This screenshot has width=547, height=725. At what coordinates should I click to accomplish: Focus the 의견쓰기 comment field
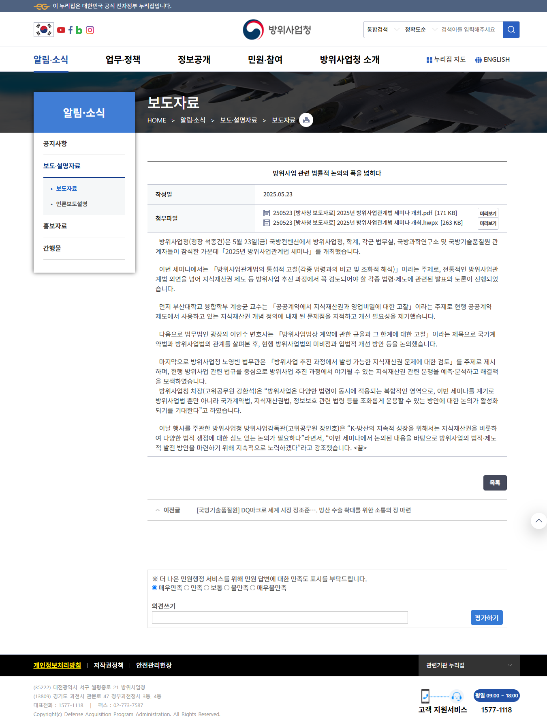click(x=280, y=617)
